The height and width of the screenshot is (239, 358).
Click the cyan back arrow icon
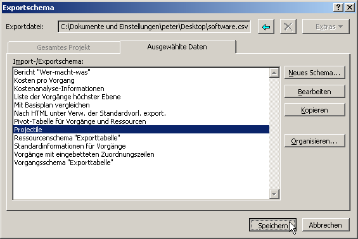[266, 27]
